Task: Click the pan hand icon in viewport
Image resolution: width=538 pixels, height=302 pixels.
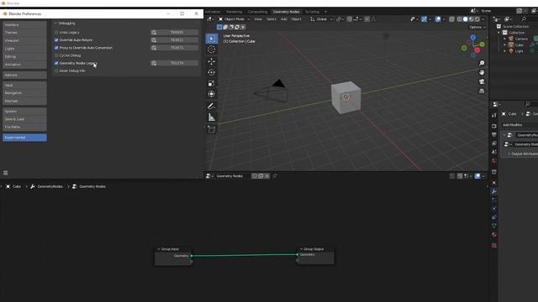Action: coord(482,72)
